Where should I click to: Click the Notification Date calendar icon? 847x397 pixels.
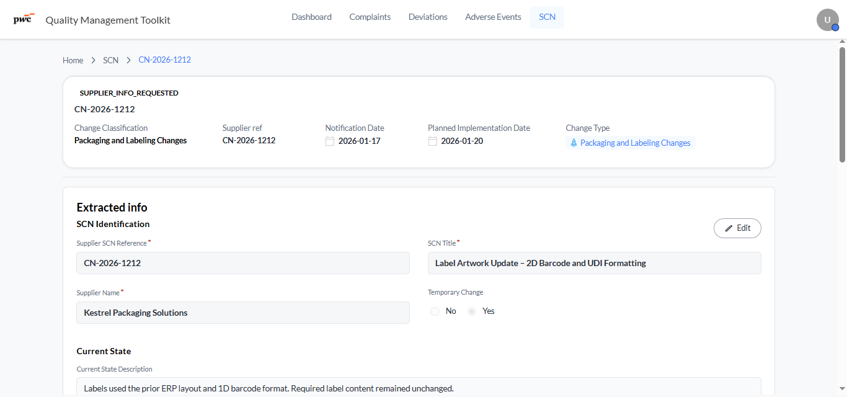pyautogui.click(x=330, y=141)
